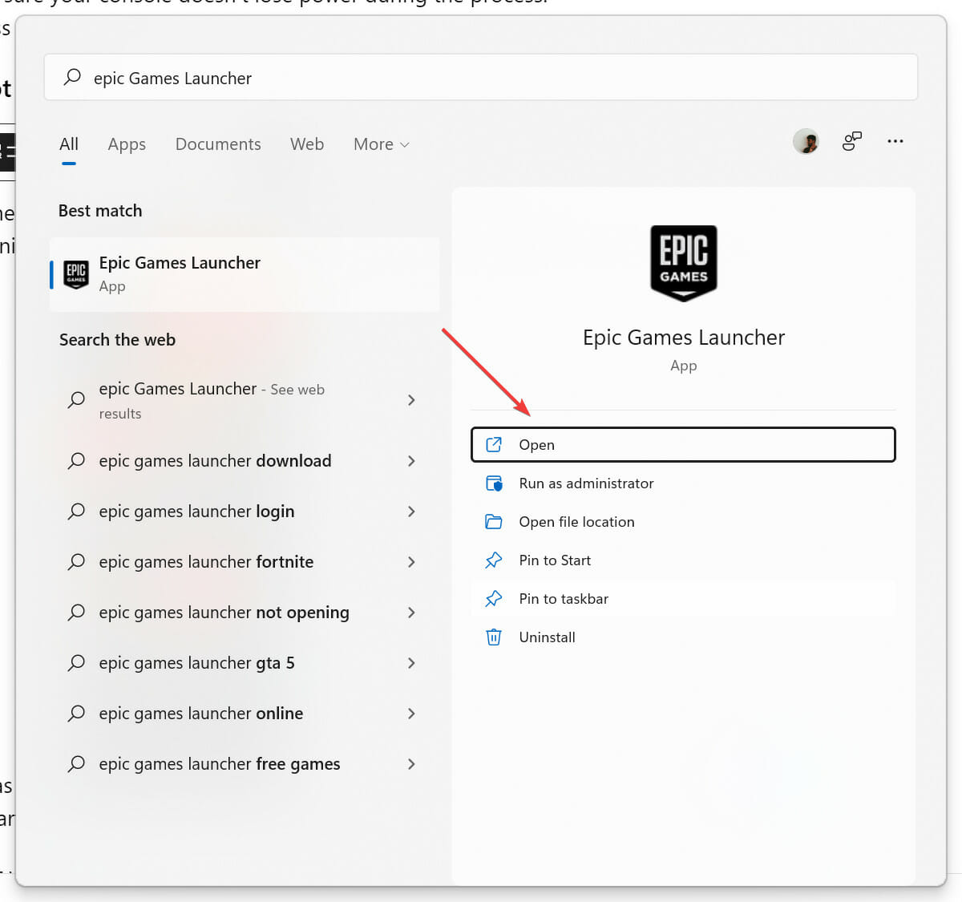
Task: Choose Pin to Start
Action: (683, 560)
